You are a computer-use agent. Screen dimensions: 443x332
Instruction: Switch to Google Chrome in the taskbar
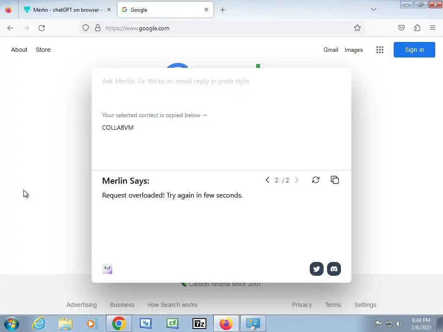[119, 323]
